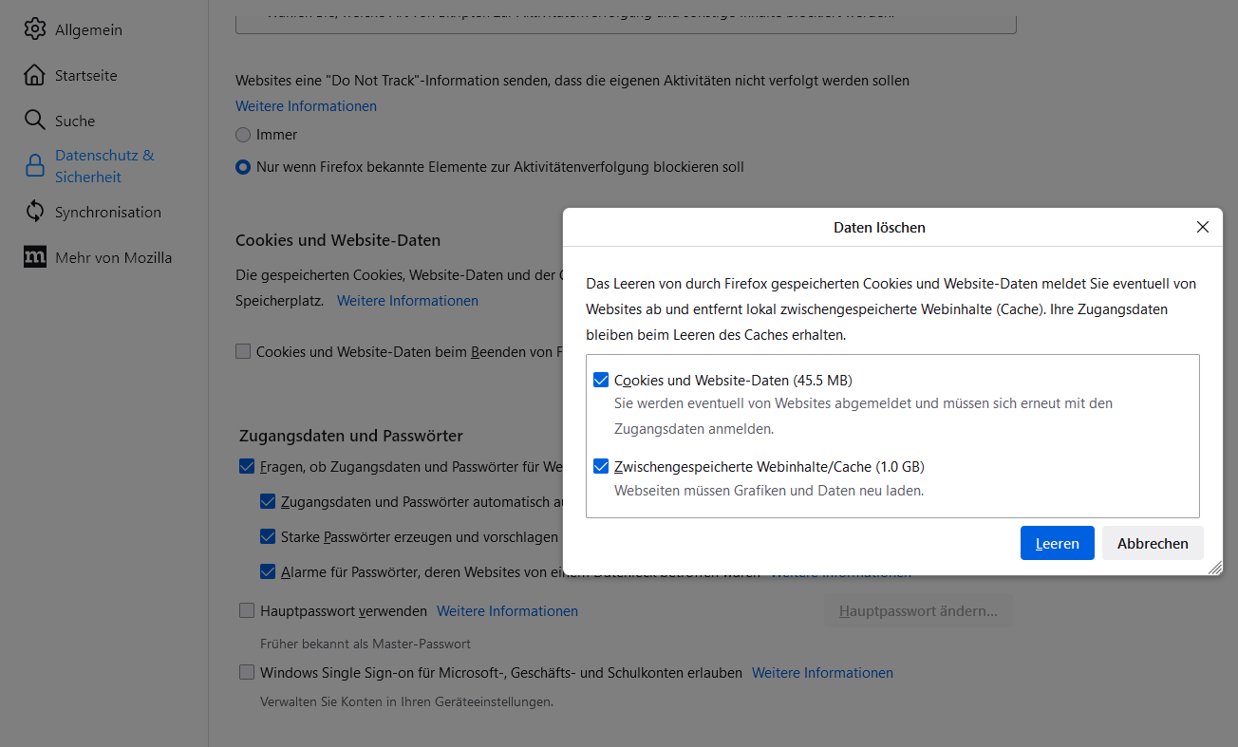
Task: Uncheck Cookies und Website-Daten (45.5 MB)
Action: click(601, 381)
